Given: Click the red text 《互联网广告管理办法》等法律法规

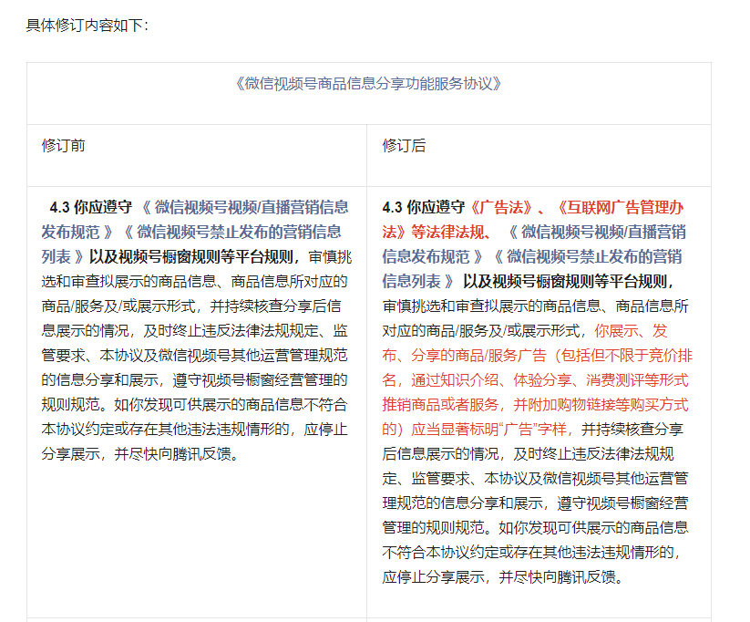Looking at the screenshot, I should point(533,220).
